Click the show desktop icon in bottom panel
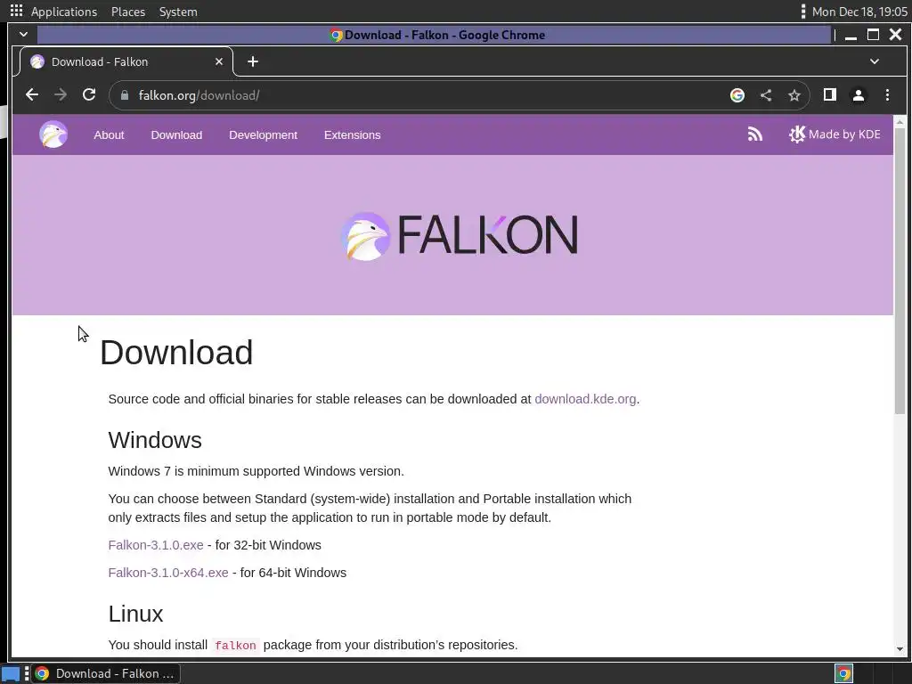The width and height of the screenshot is (912, 684). (x=11, y=673)
